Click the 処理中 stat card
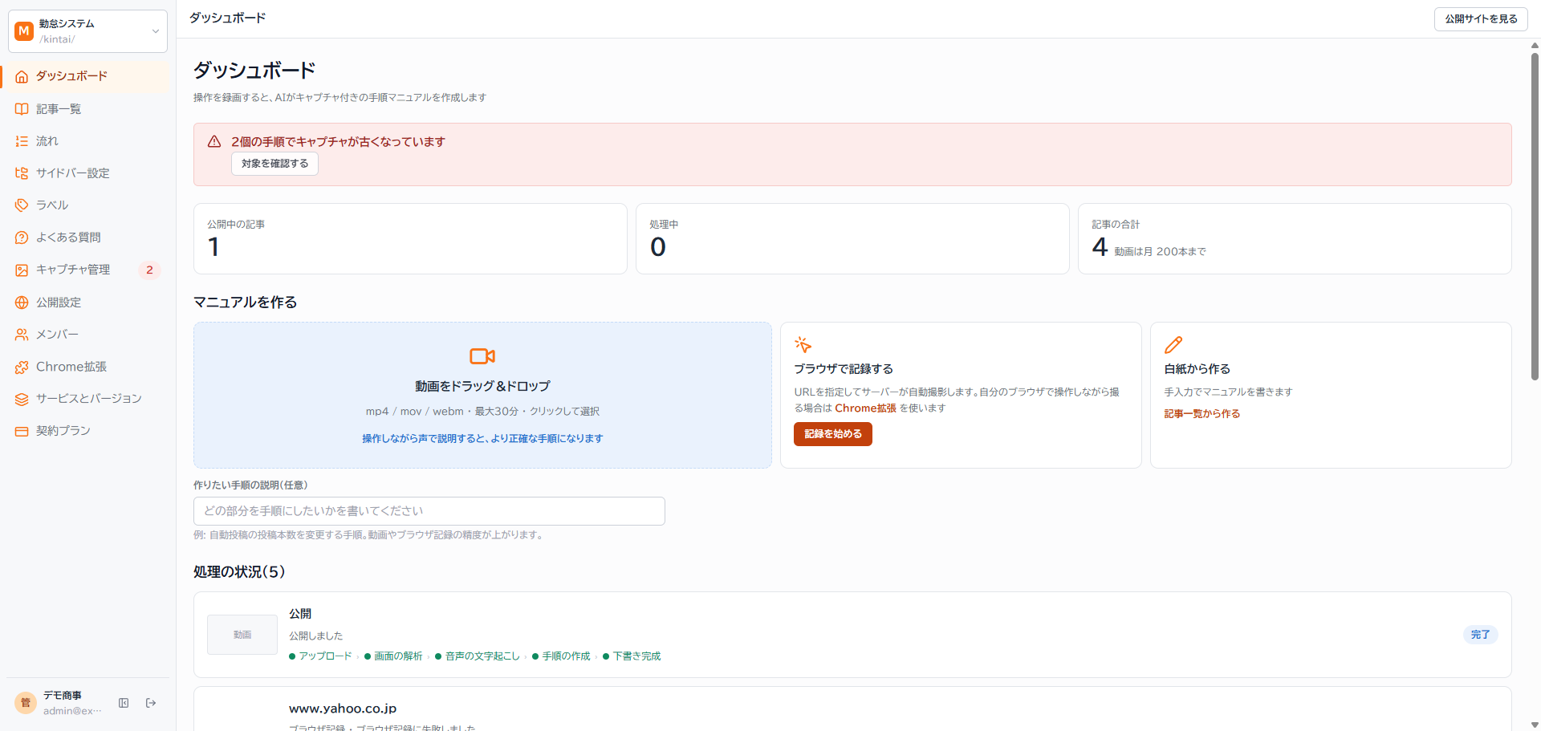The width and height of the screenshot is (1541, 731). [852, 239]
